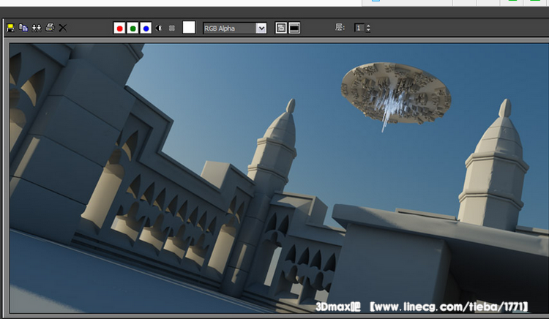This screenshot has height=319, width=549.
Task: Clear the render frame with X icon
Action: pos(63,28)
